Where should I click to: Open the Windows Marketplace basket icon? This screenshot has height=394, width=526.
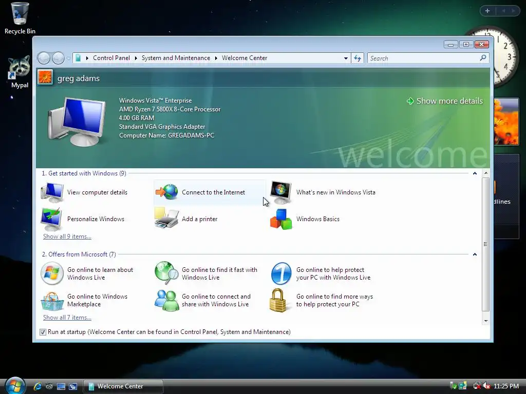(x=52, y=301)
